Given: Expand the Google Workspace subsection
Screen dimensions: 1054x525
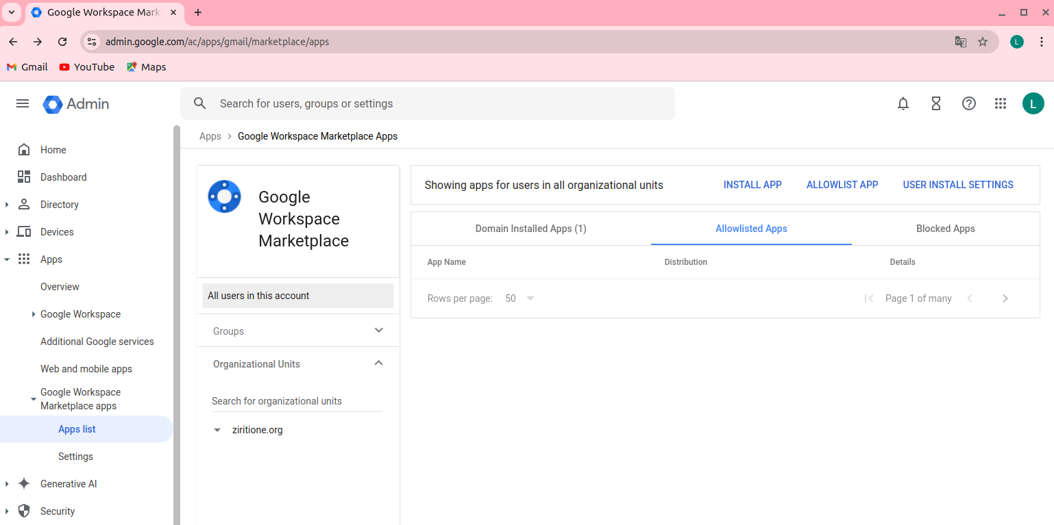Looking at the screenshot, I should (x=34, y=314).
